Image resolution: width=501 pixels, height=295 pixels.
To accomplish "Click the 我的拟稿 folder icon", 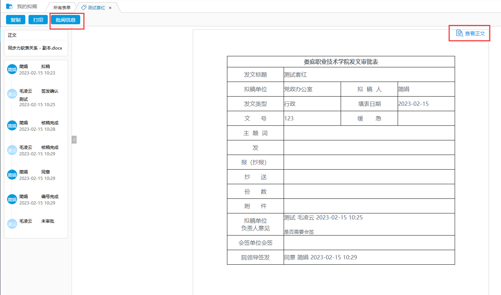I will (10, 6).
